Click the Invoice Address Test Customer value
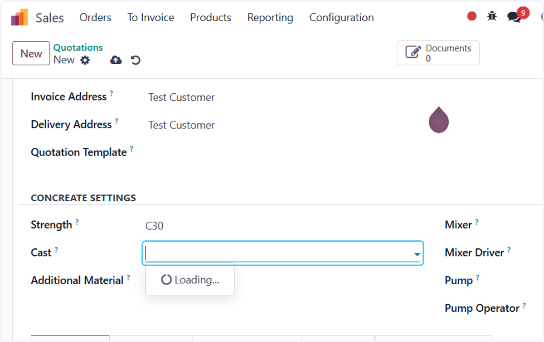 [181, 97]
